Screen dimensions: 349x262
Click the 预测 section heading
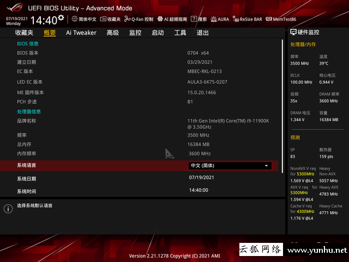295,138
